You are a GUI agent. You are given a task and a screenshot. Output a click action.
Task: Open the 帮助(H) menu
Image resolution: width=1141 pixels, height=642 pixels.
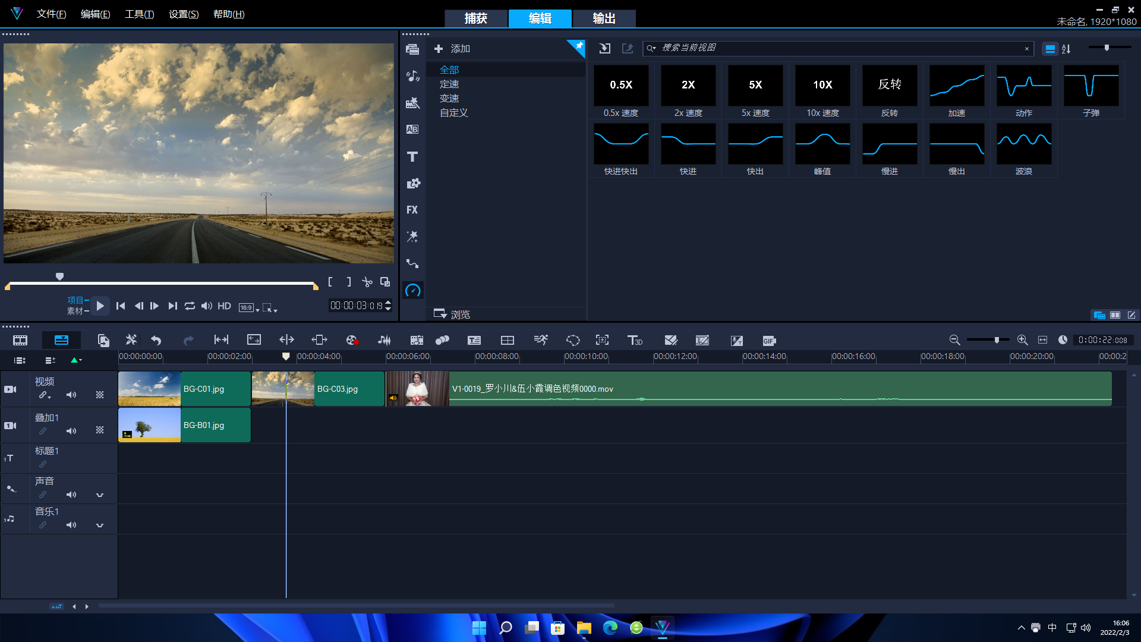[229, 14]
